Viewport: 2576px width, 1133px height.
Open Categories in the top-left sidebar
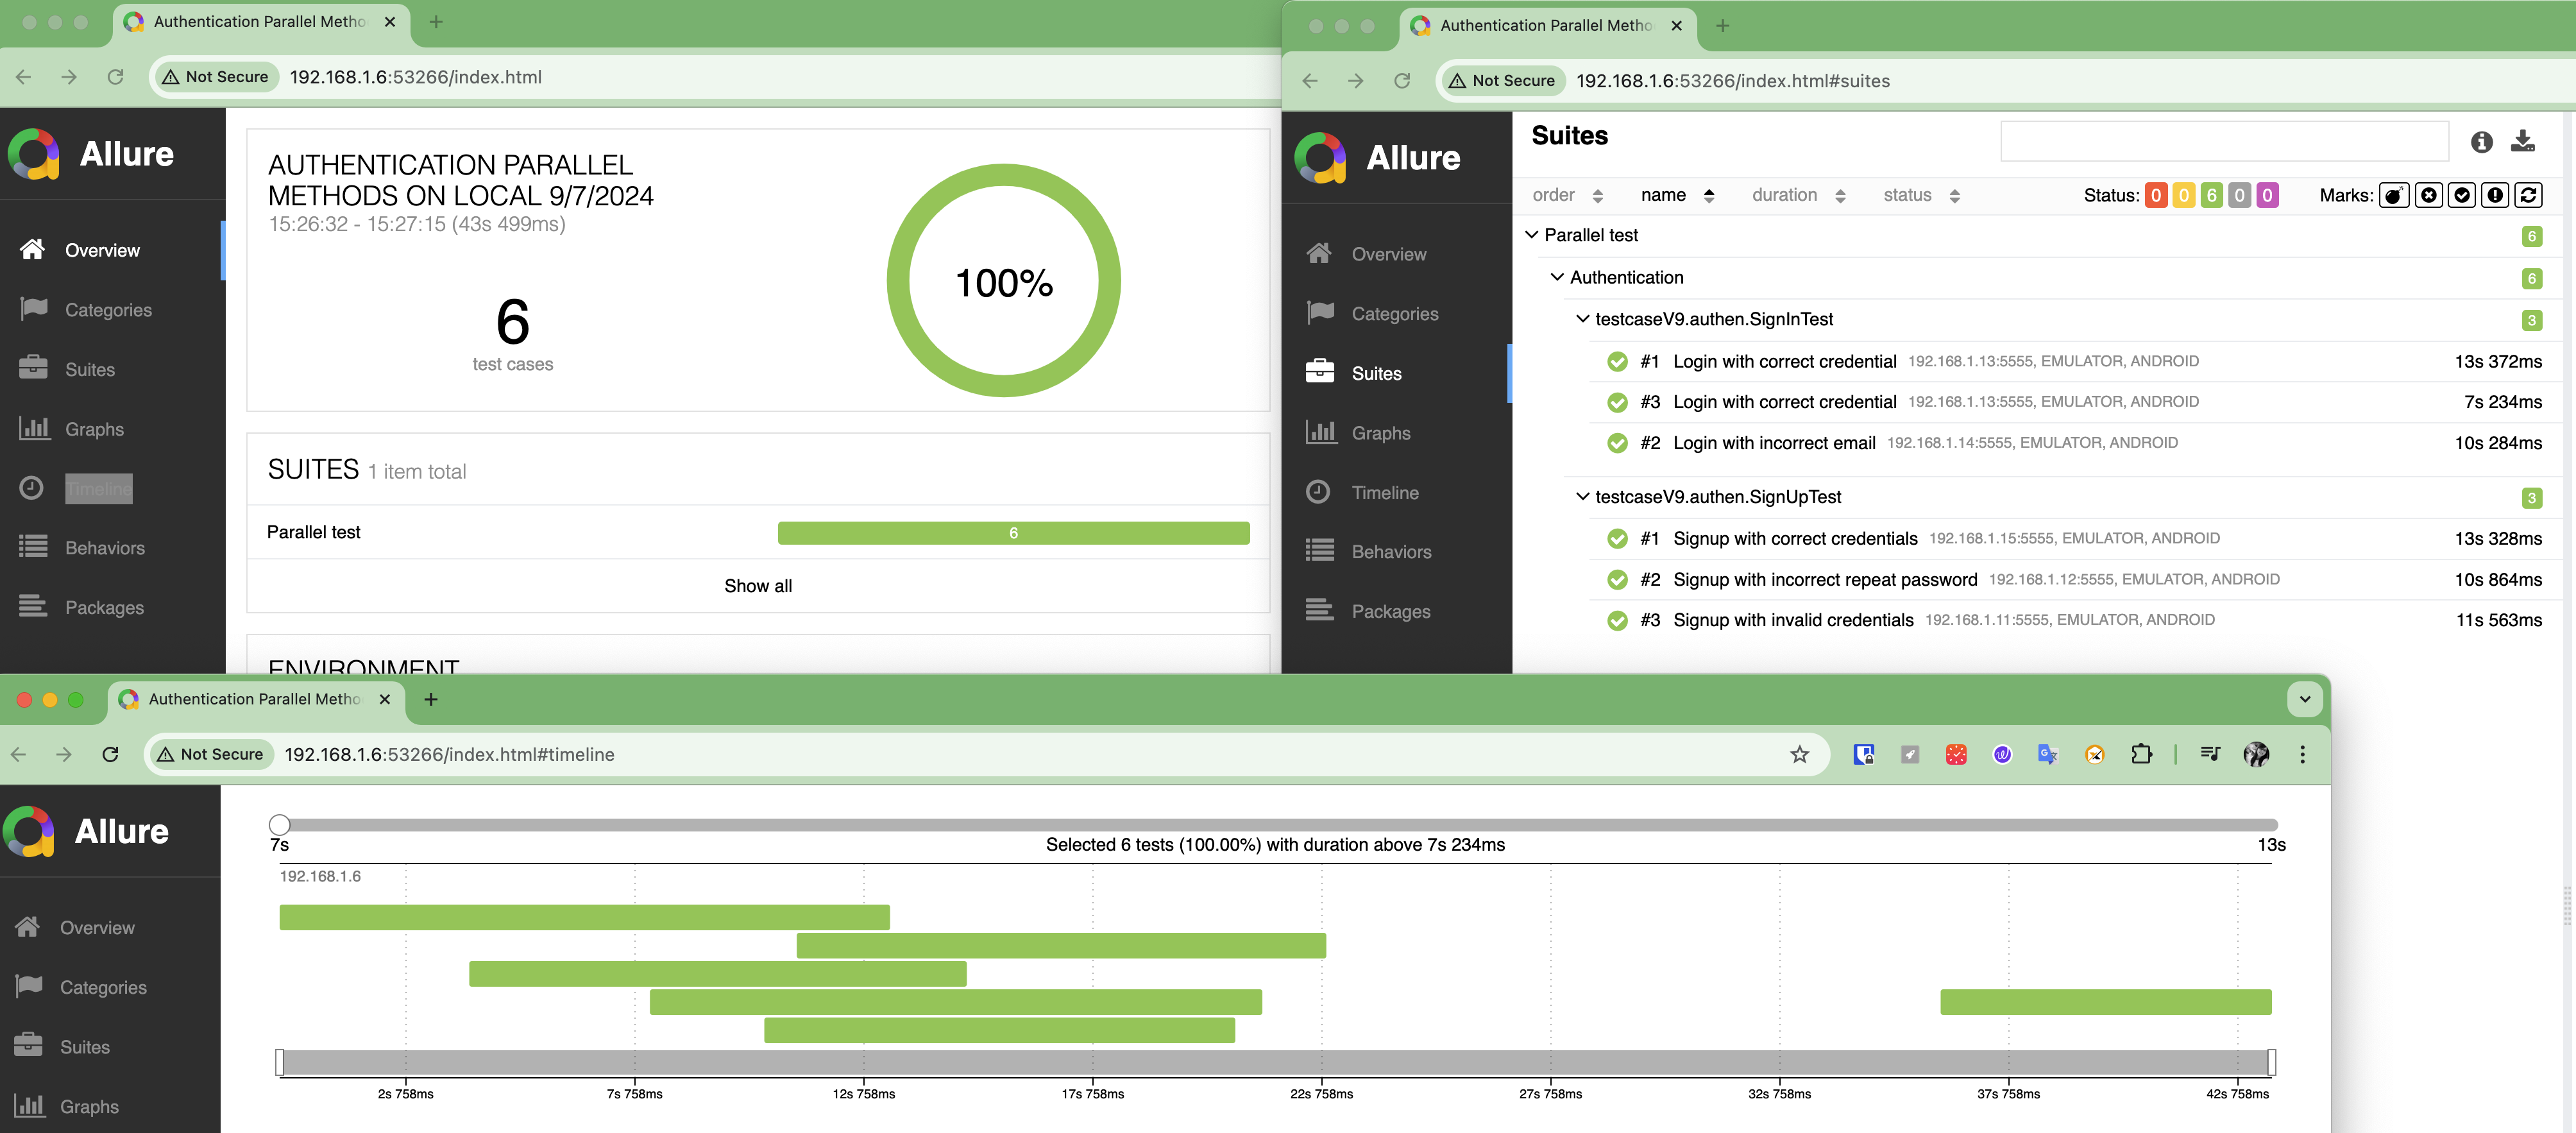[x=108, y=310]
